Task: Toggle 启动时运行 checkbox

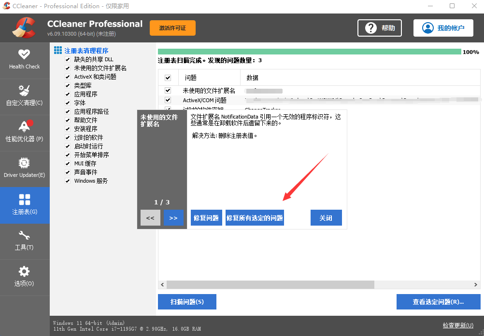Action: click(68, 146)
